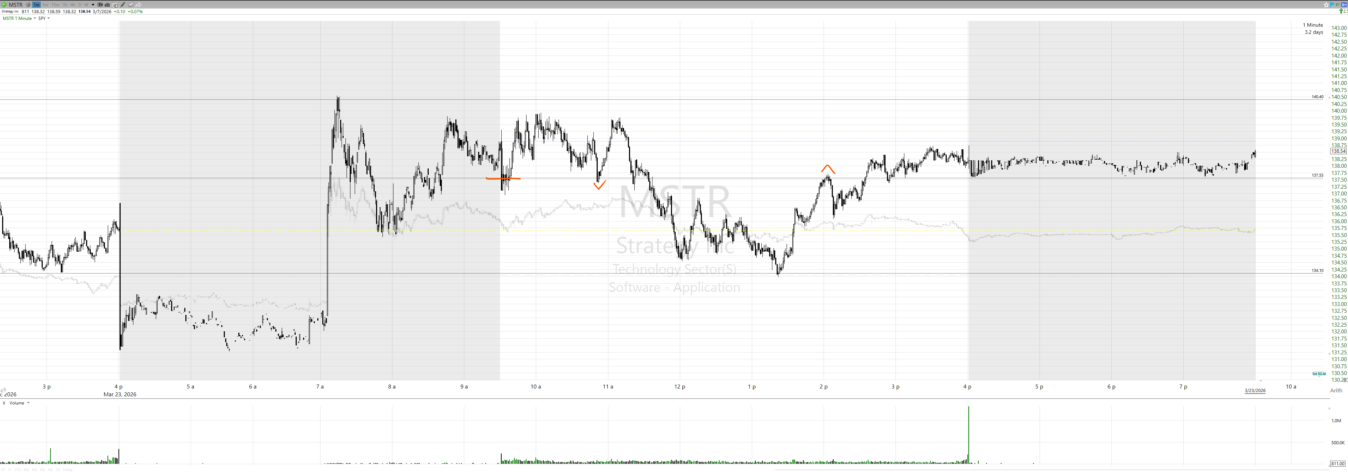The height and width of the screenshot is (472, 1348).
Task: Click the MSTR ticker symbol
Action: click(16, 5)
